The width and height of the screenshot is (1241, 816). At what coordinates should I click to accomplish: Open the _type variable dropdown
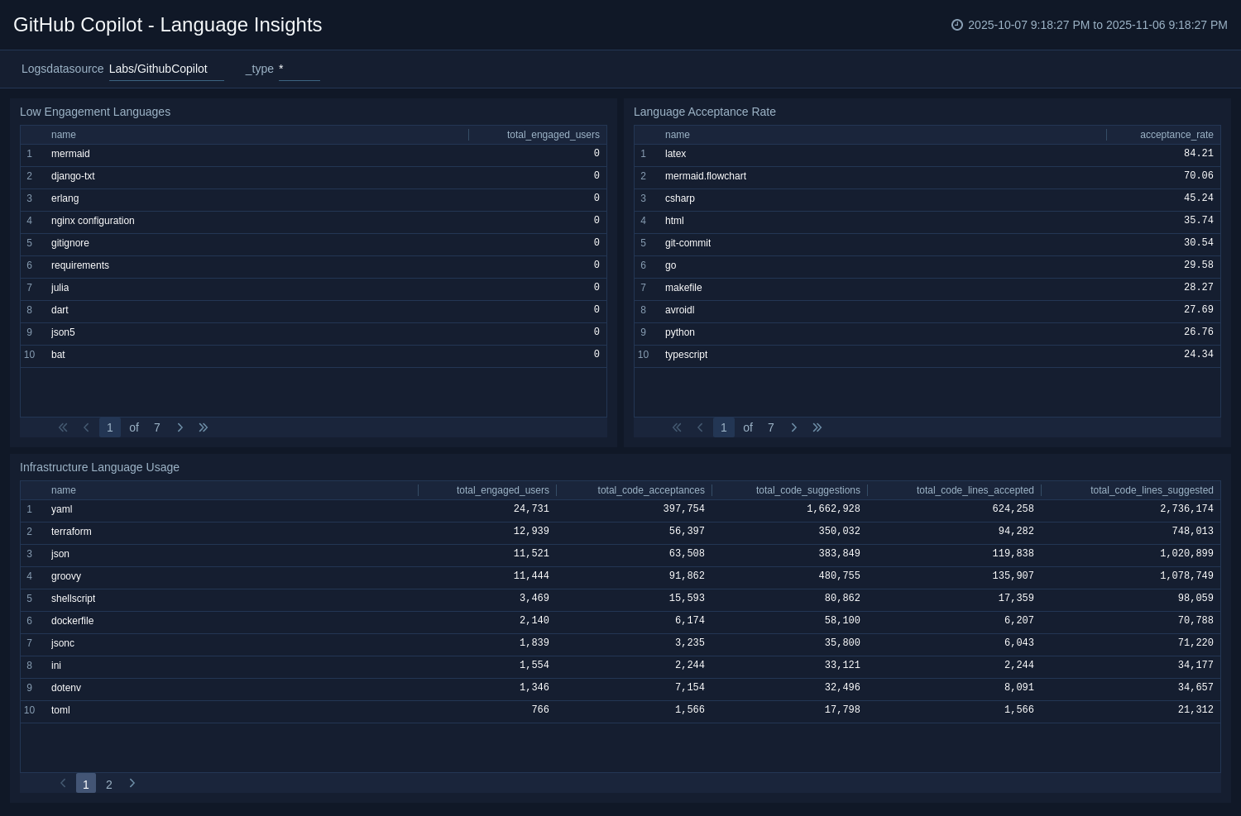pyautogui.click(x=299, y=69)
